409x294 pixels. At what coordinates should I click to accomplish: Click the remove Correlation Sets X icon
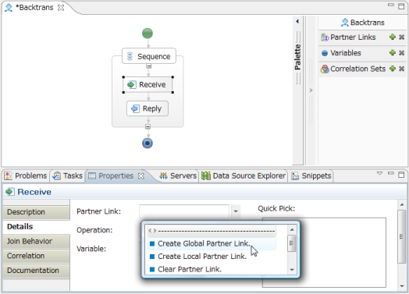point(401,69)
